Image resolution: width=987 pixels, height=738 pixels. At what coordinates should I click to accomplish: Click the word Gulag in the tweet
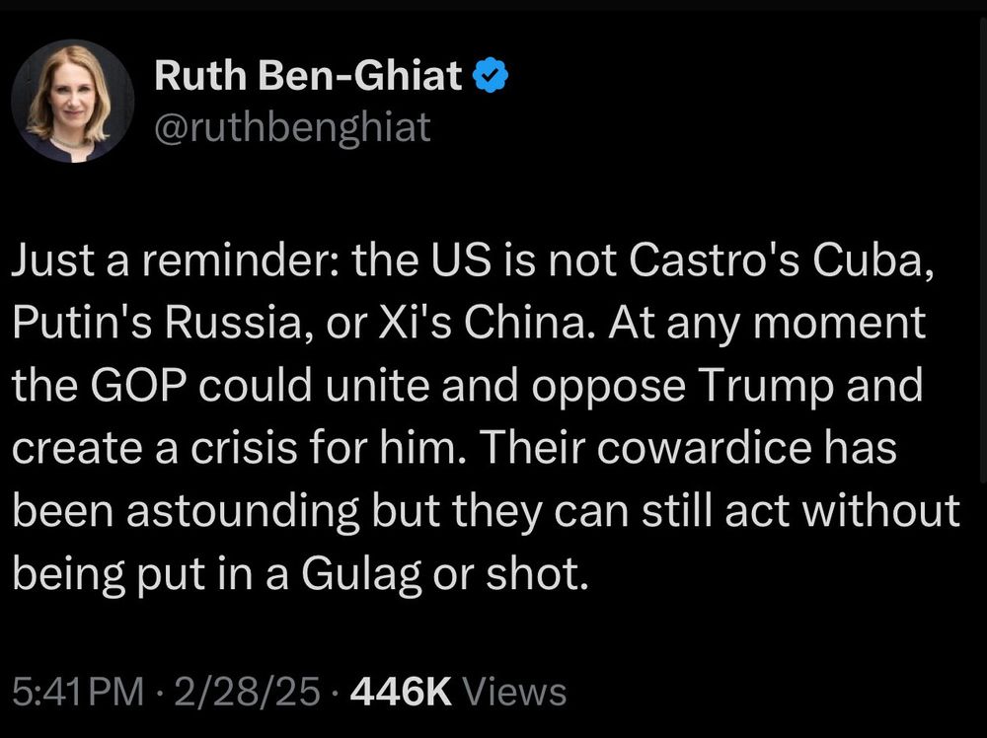[x=361, y=574]
